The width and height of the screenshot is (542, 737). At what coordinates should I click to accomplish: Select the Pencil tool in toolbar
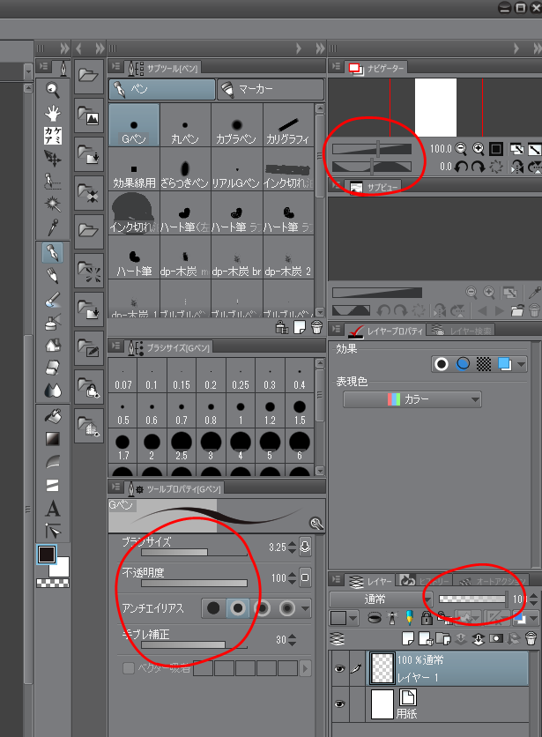(53, 276)
